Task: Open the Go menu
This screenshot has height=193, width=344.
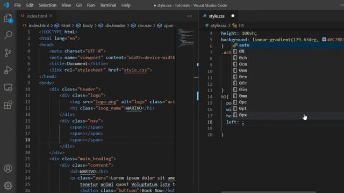Action: [x=79, y=5]
